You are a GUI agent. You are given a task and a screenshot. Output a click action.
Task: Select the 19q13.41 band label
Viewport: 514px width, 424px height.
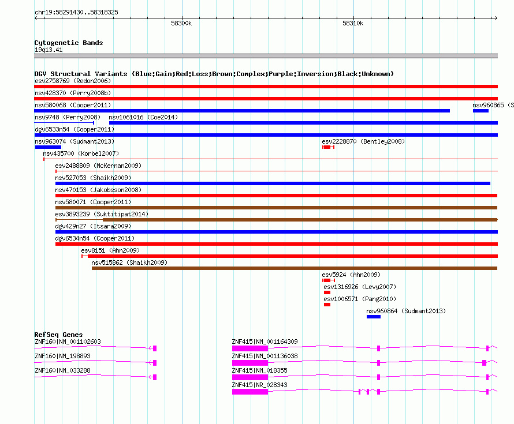click(49, 50)
